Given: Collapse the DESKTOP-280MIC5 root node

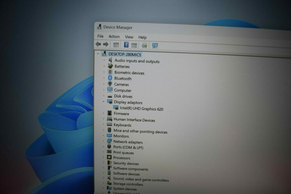Looking at the screenshot, I should coord(98,54).
